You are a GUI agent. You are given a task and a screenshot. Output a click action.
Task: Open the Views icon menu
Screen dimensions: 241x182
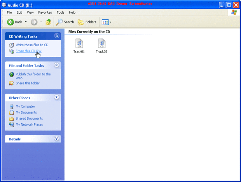point(105,22)
